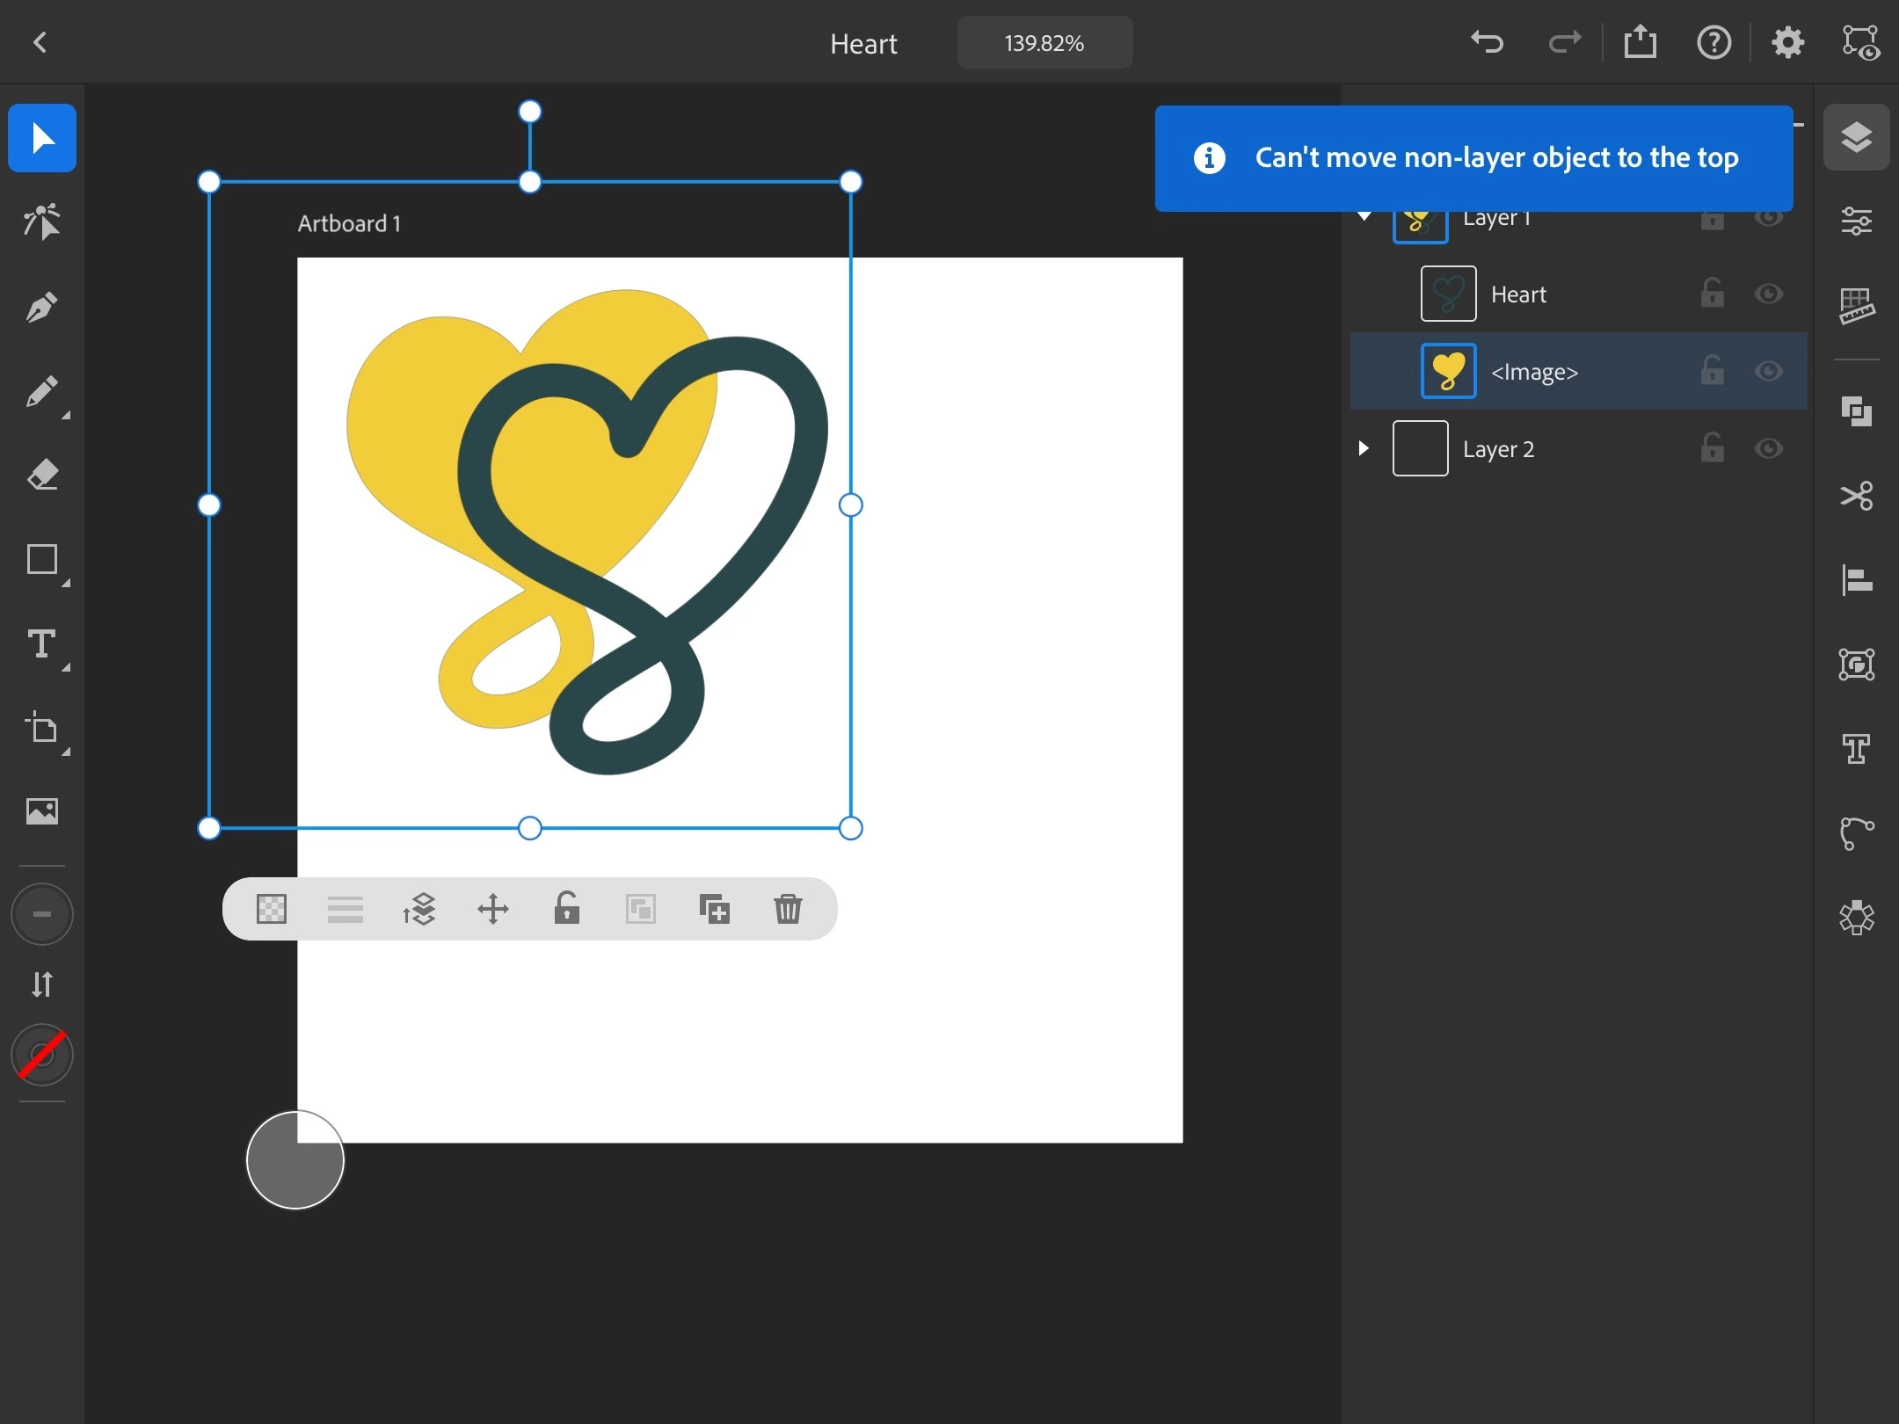Hide the Heart sublayer
Image resolution: width=1899 pixels, height=1424 pixels.
pos(1768,294)
